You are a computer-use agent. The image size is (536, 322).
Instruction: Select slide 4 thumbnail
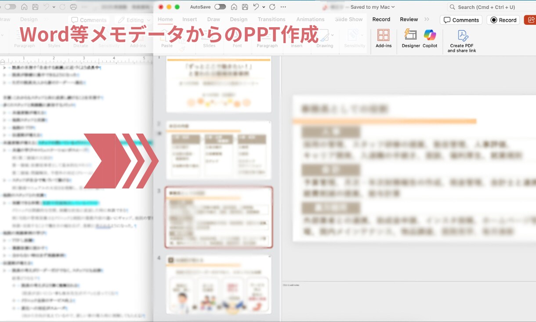pos(219,285)
